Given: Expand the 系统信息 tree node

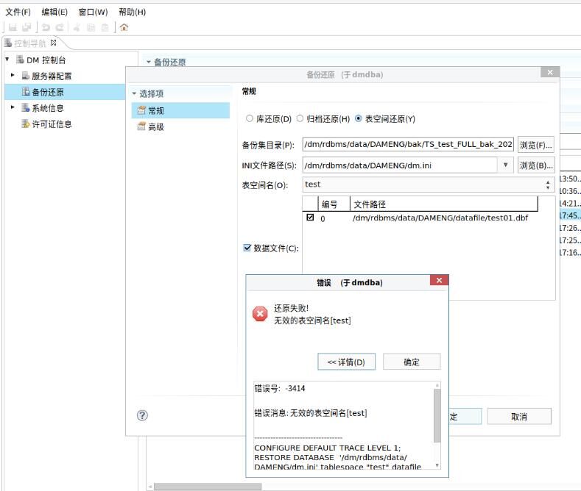Looking at the screenshot, I should 13,107.
